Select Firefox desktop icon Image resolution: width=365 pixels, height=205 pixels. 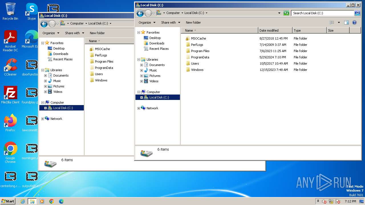pos(10,123)
